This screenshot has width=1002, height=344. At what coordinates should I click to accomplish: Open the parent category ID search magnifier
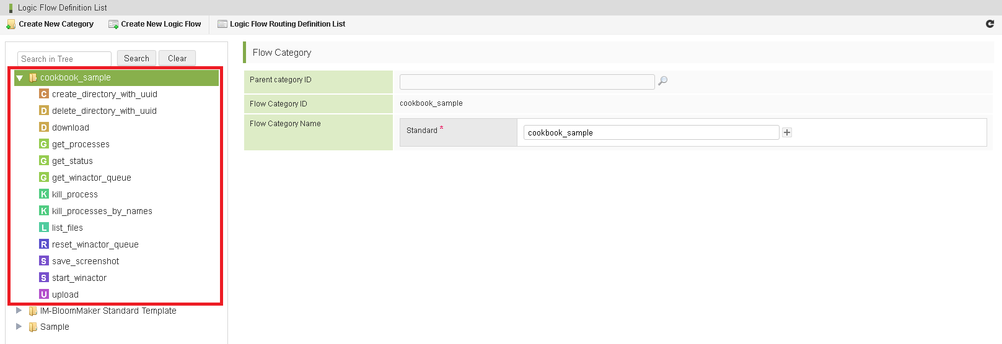tap(662, 81)
